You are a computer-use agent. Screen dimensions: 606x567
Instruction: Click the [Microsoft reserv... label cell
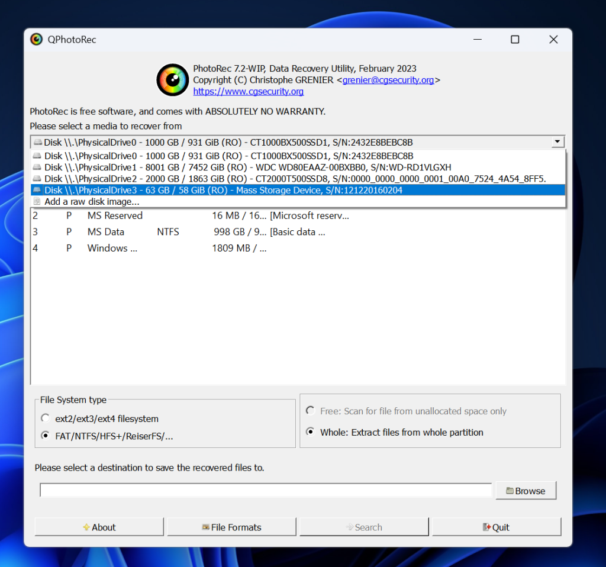[310, 215]
